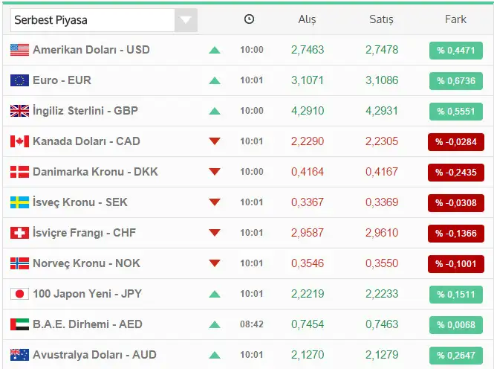This screenshot has width=494, height=369.
Task: Click the green up arrow for USD
Action: tap(215, 50)
